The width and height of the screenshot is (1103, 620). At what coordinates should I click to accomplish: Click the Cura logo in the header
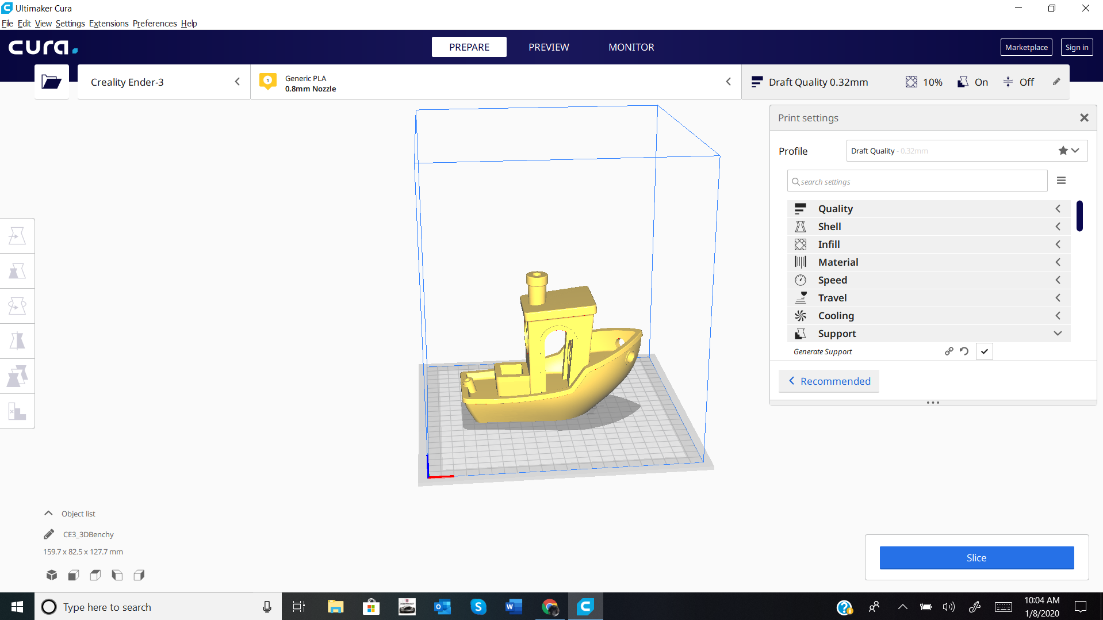(x=43, y=47)
